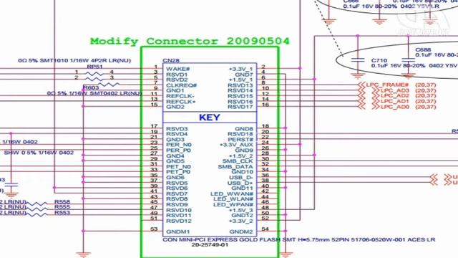Screen dimensions: 458x258
Task: Select the RSVD13 pin label
Action: (x=240, y=85)
